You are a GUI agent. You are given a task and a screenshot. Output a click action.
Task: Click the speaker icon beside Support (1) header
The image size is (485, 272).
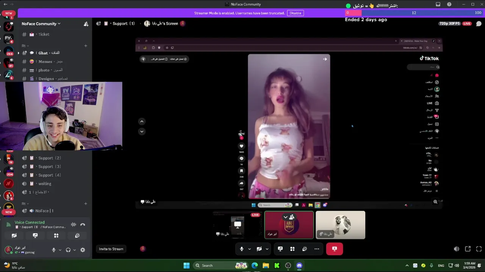[99, 23]
